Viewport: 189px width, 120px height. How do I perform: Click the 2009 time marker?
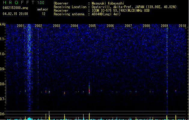[x=164, y=26]
